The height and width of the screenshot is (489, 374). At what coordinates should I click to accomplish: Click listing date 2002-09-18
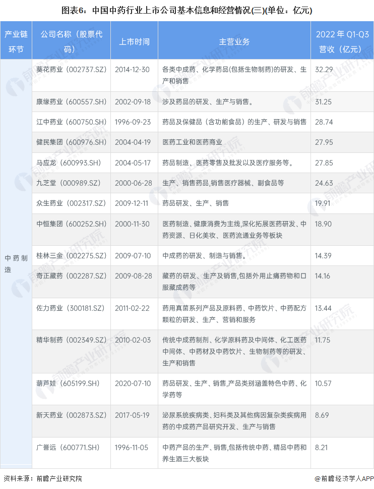pyautogui.click(x=133, y=102)
